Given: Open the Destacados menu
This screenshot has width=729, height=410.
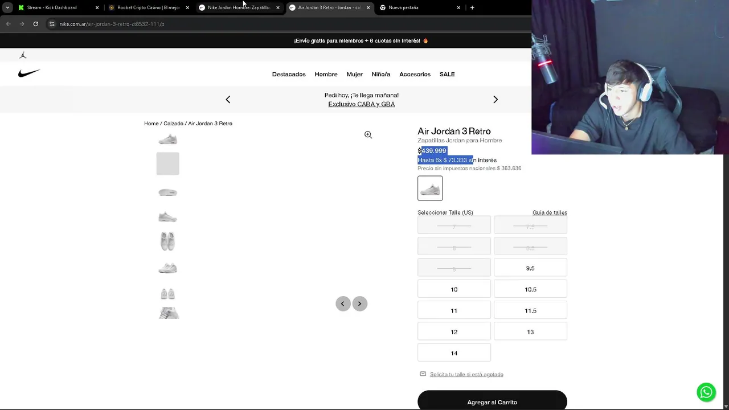Looking at the screenshot, I should coord(289,74).
